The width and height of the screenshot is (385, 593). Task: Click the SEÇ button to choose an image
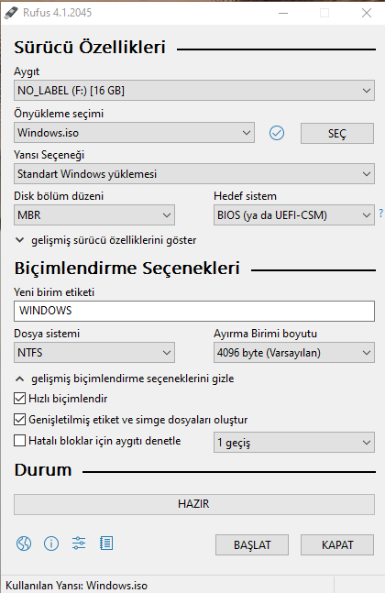[337, 133]
